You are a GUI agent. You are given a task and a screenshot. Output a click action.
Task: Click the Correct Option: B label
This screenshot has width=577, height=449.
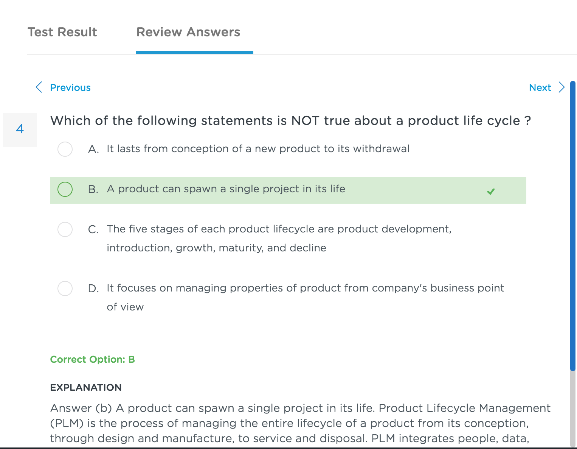coord(93,359)
